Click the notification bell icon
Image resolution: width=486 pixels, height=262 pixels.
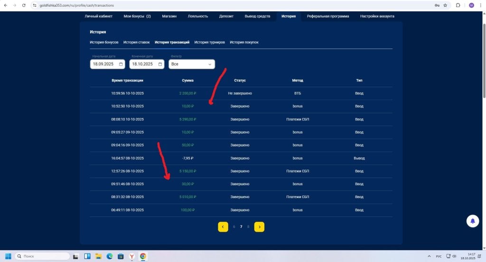pos(473,221)
